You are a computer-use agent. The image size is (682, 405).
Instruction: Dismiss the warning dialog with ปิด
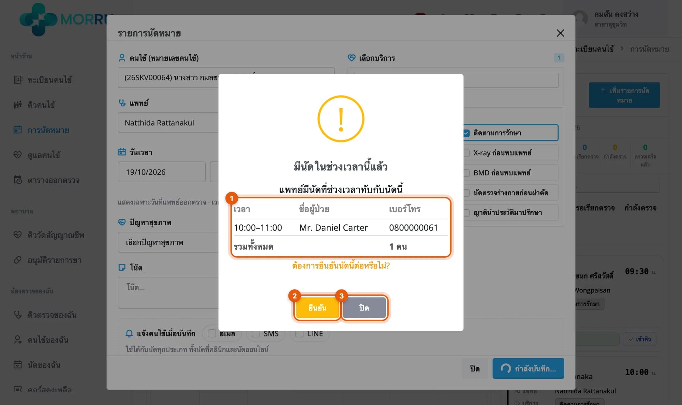(x=364, y=307)
